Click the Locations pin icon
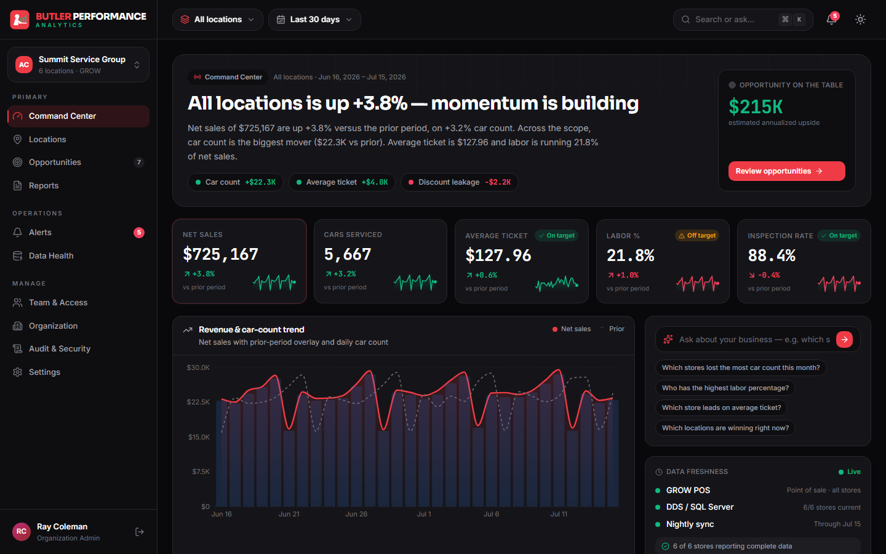 (x=18, y=140)
